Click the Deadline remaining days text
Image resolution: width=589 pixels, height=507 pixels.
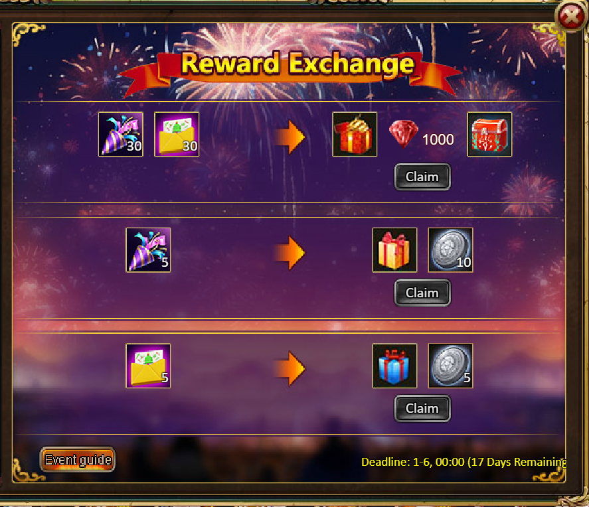tap(463, 462)
